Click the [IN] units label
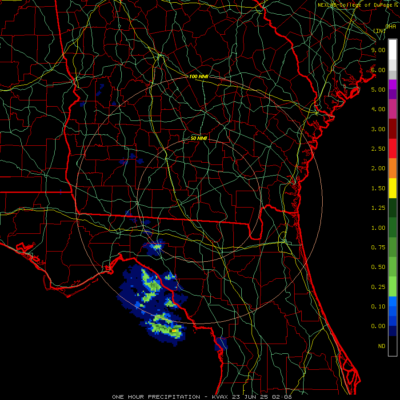 pyautogui.click(x=380, y=31)
